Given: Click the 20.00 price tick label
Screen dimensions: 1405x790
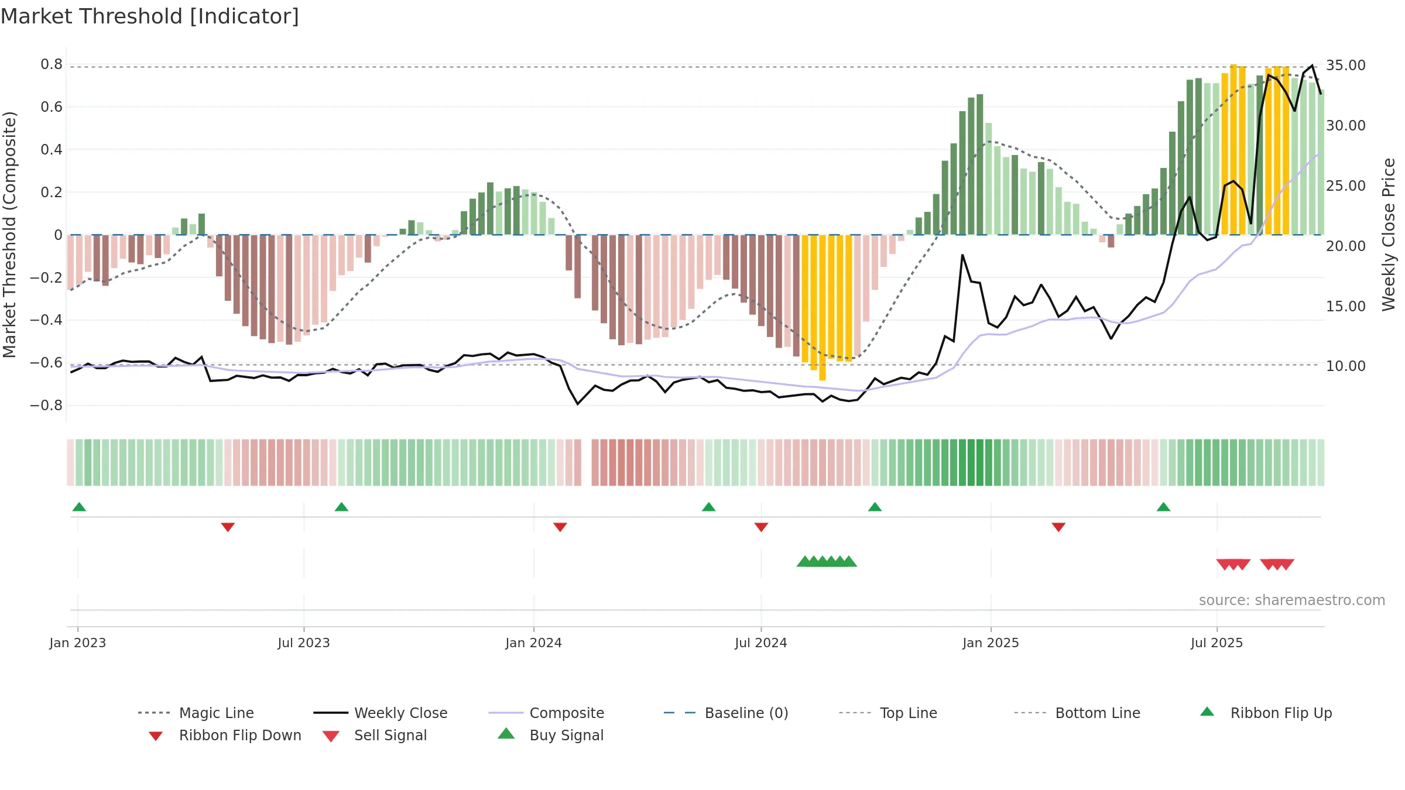Looking at the screenshot, I should click(1346, 246).
